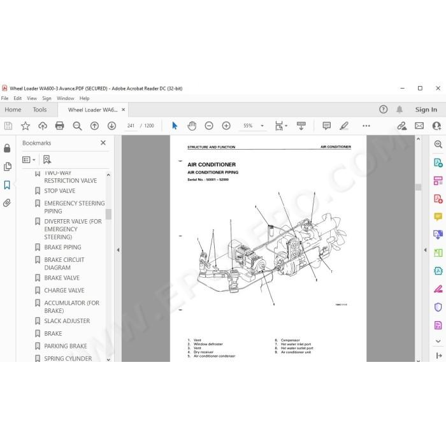This screenshot has width=446, height=446.
Task: Open the Create PDF tool icon
Action: pyautogui.click(x=438, y=199)
